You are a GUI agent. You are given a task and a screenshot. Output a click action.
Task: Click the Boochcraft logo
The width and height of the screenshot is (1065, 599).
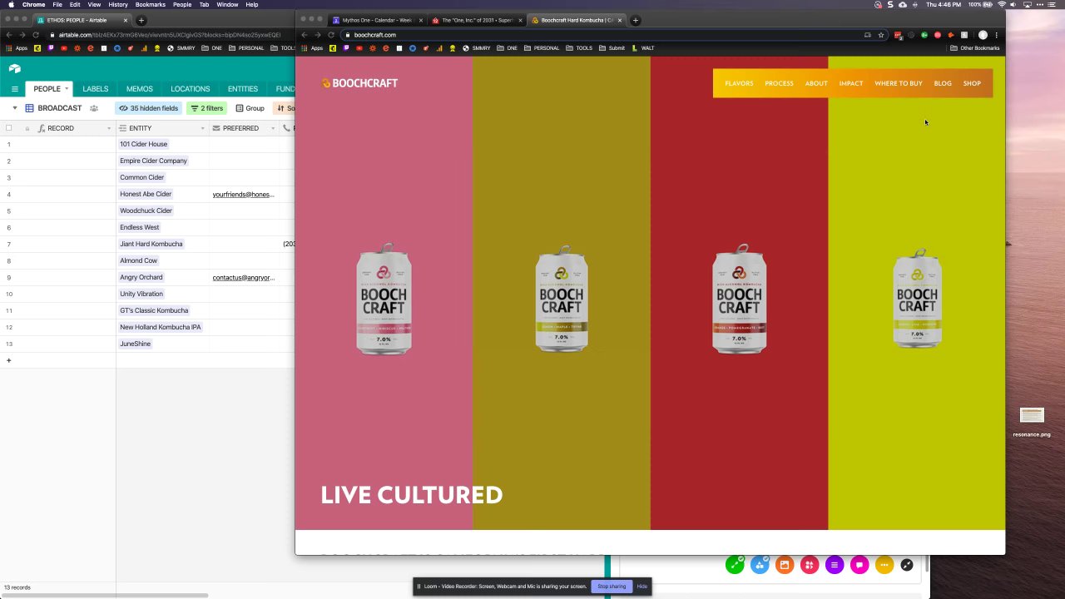[x=359, y=83]
